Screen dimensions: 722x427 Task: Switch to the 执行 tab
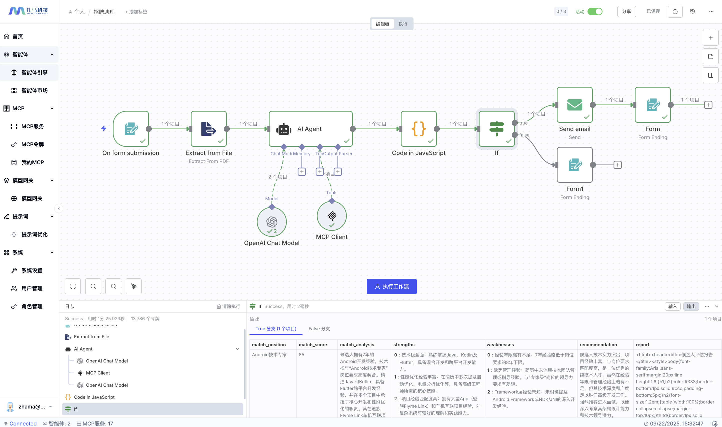[x=403, y=24]
